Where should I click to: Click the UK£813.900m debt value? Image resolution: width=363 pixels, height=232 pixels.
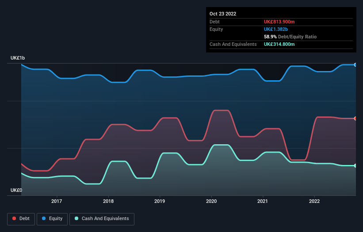[x=279, y=22]
